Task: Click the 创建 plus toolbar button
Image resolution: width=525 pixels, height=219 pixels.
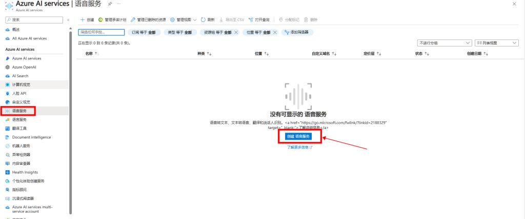Action: coord(87,20)
